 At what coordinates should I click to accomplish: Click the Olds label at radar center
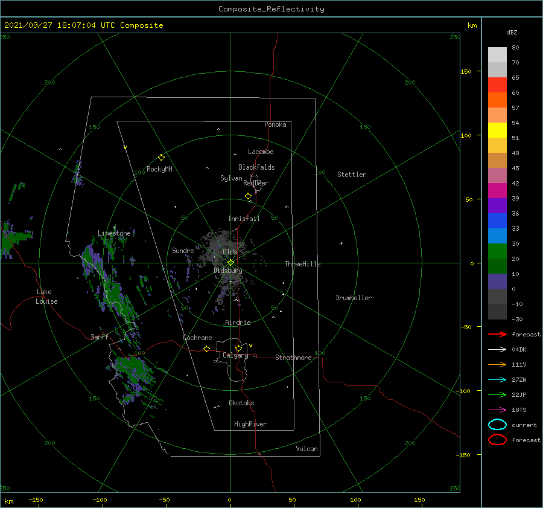point(230,252)
